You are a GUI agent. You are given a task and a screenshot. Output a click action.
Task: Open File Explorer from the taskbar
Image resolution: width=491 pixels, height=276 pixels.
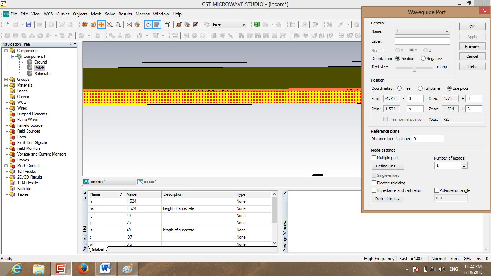click(39, 268)
